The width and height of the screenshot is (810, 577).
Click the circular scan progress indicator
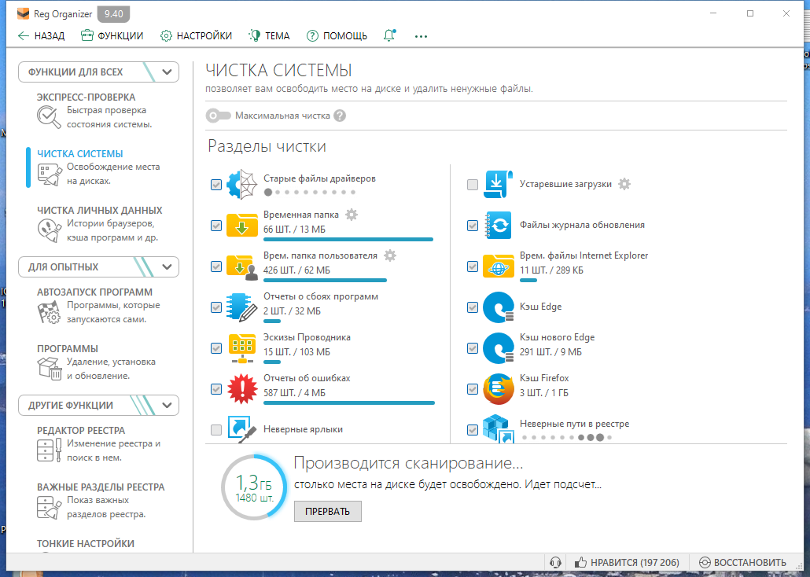(x=254, y=487)
